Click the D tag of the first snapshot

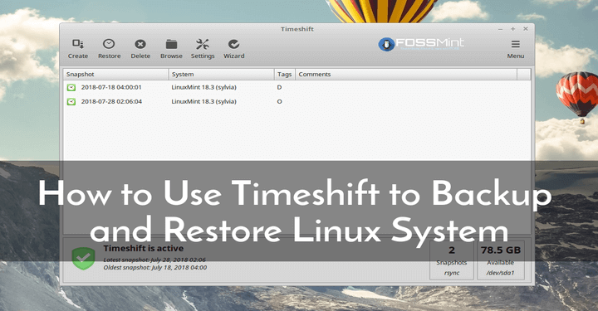pos(279,87)
